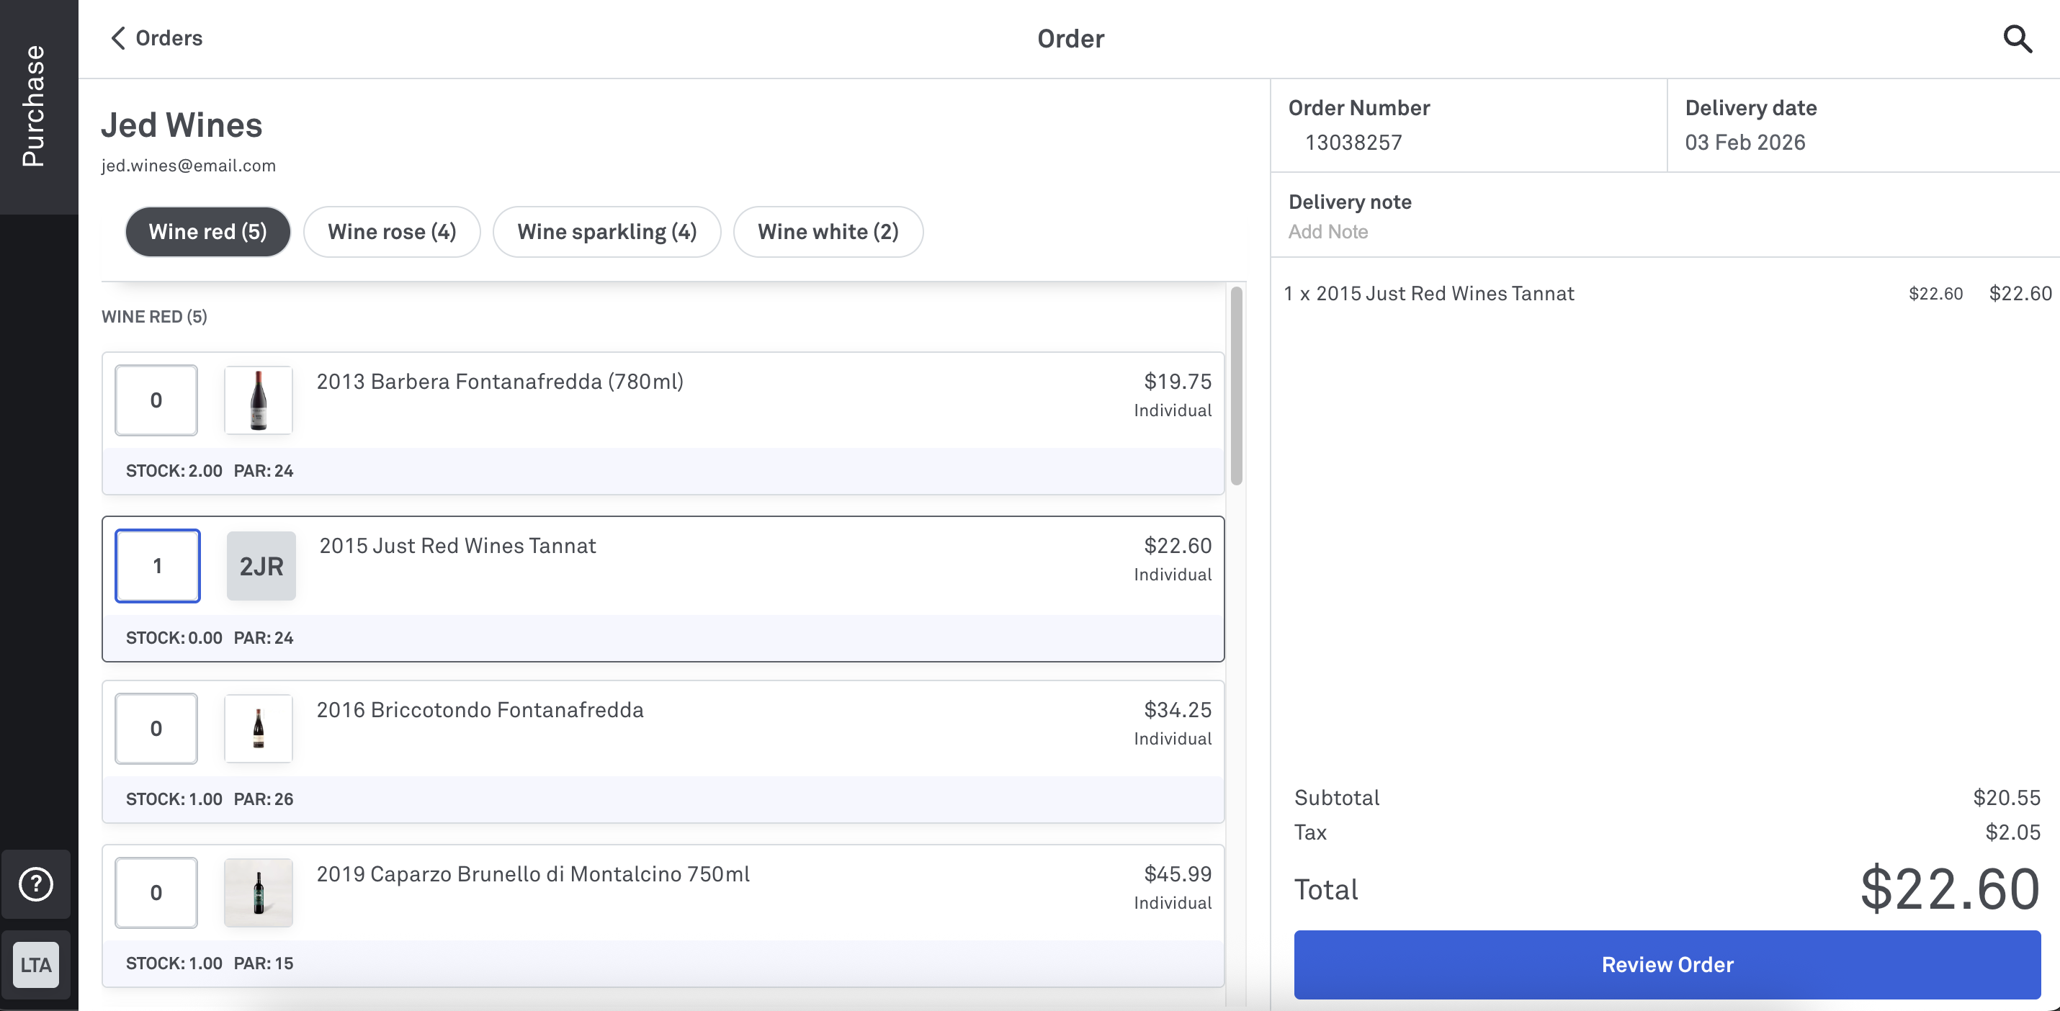Switch to Wine white (2) category

pos(828,232)
